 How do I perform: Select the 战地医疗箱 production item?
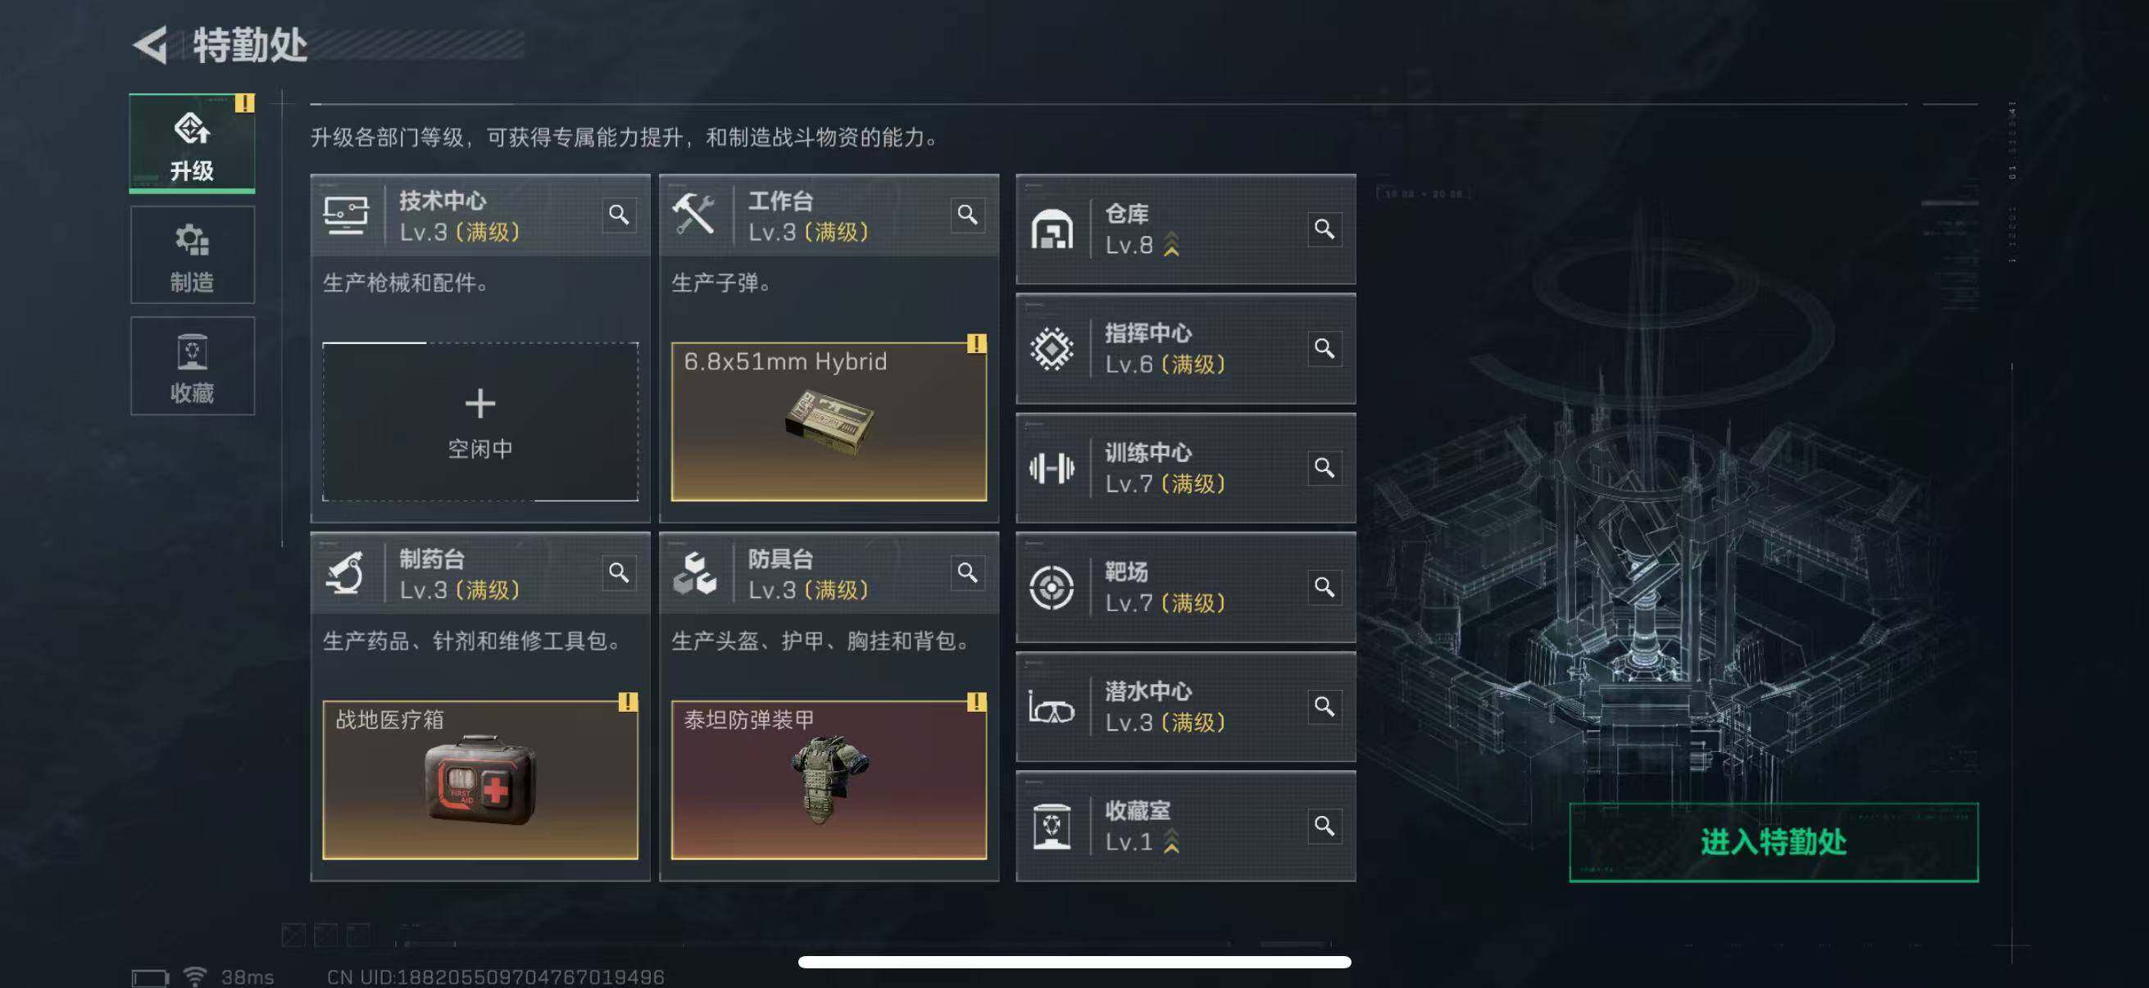[480, 780]
